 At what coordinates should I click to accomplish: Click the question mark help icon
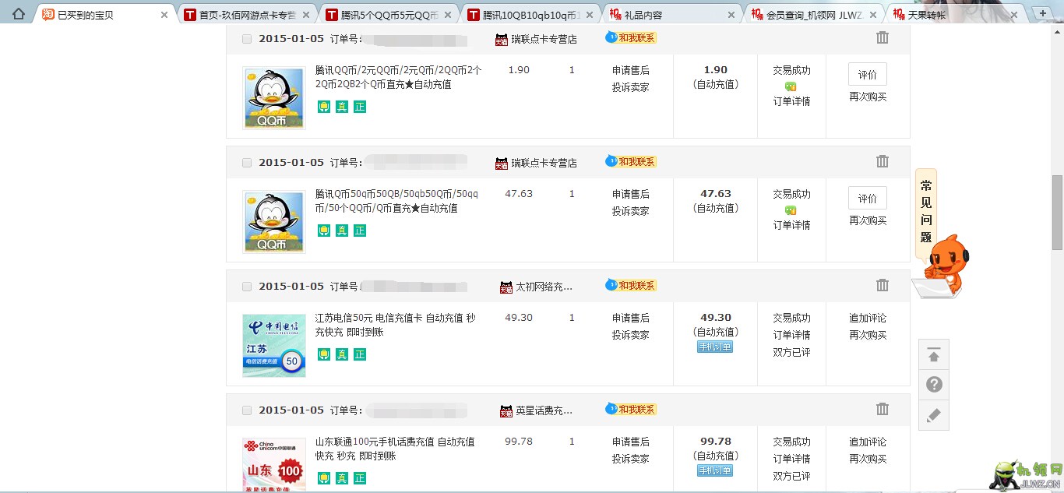click(x=934, y=385)
